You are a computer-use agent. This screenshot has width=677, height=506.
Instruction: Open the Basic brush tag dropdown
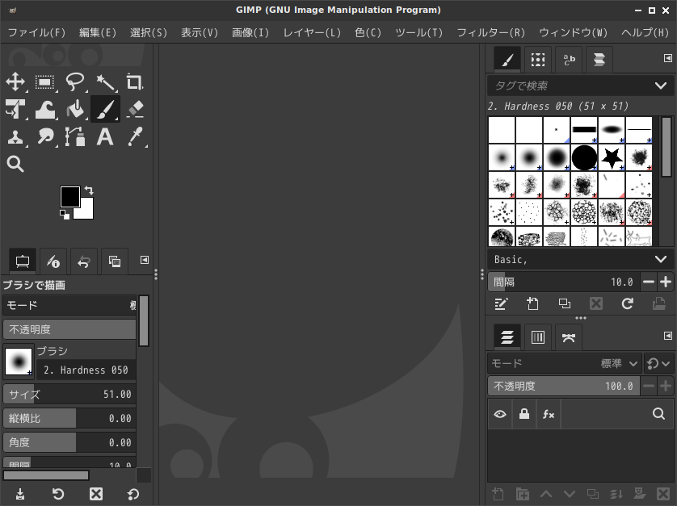(660, 259)
